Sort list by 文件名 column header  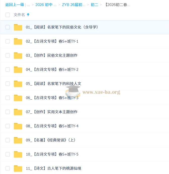click(19, 15)
